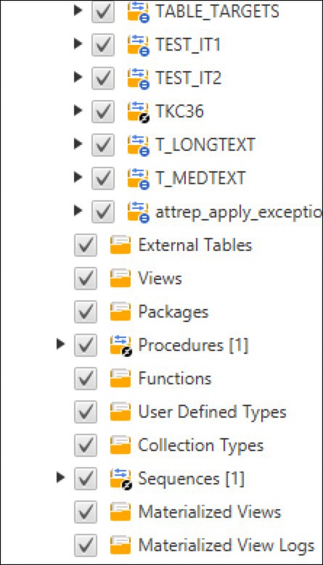Toggle the Views checkbox
This screenshot has width=323, height=565.
pyautogui.click(x=86, y=279)
